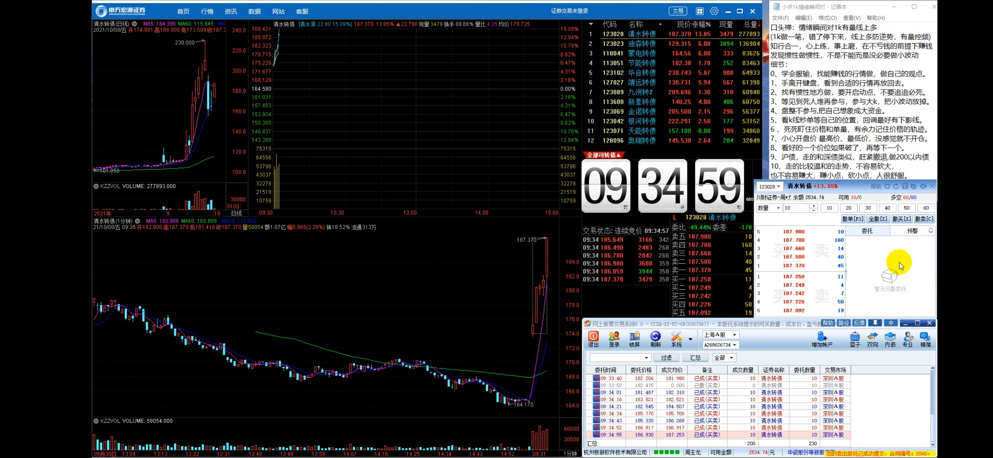The image size is (993, 458).
Task: Toggle the daily chart 清水转债(日线) indicator circle
Action: click(x=135, y=24)
